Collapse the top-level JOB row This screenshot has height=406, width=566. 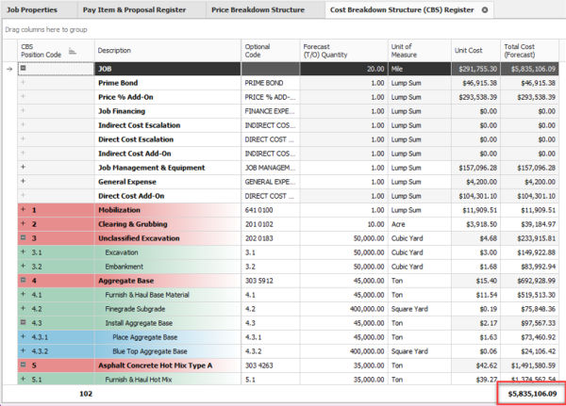pos(23,69)
